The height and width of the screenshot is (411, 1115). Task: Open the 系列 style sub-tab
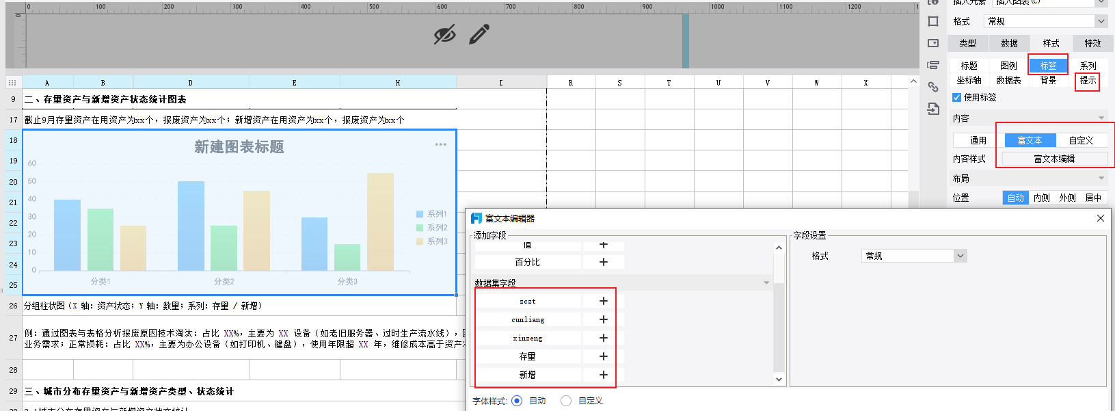pos(1088,66)
